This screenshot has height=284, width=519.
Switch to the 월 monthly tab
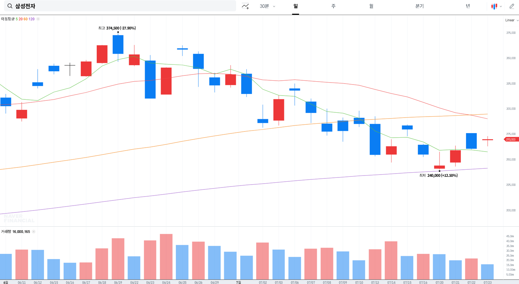click(x=371, y=6)
